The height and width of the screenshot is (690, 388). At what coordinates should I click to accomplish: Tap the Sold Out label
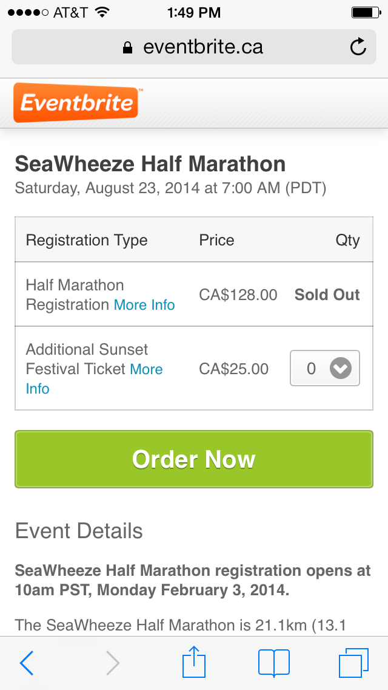pyautogui.click(x=327, y=295)
